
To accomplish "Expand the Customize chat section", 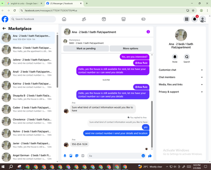I will pos(181,70).
